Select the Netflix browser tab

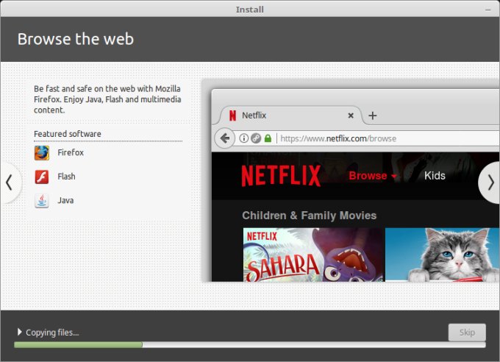(290, 116)
